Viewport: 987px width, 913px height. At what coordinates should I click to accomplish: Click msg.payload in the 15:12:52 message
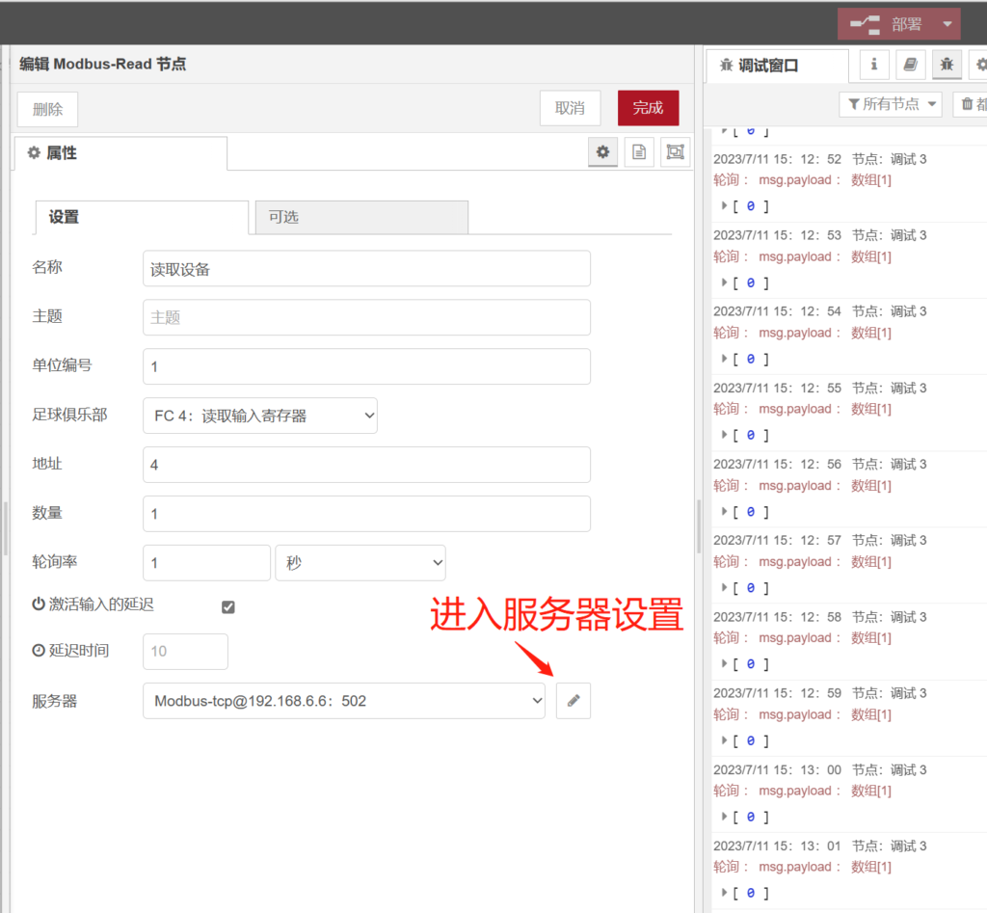click(x=795, y=180)
